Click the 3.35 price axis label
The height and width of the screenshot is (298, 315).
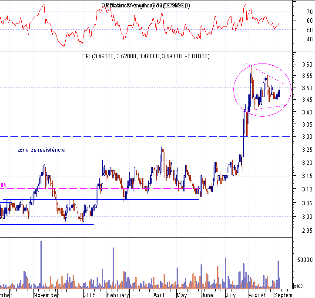click(307, 125)
